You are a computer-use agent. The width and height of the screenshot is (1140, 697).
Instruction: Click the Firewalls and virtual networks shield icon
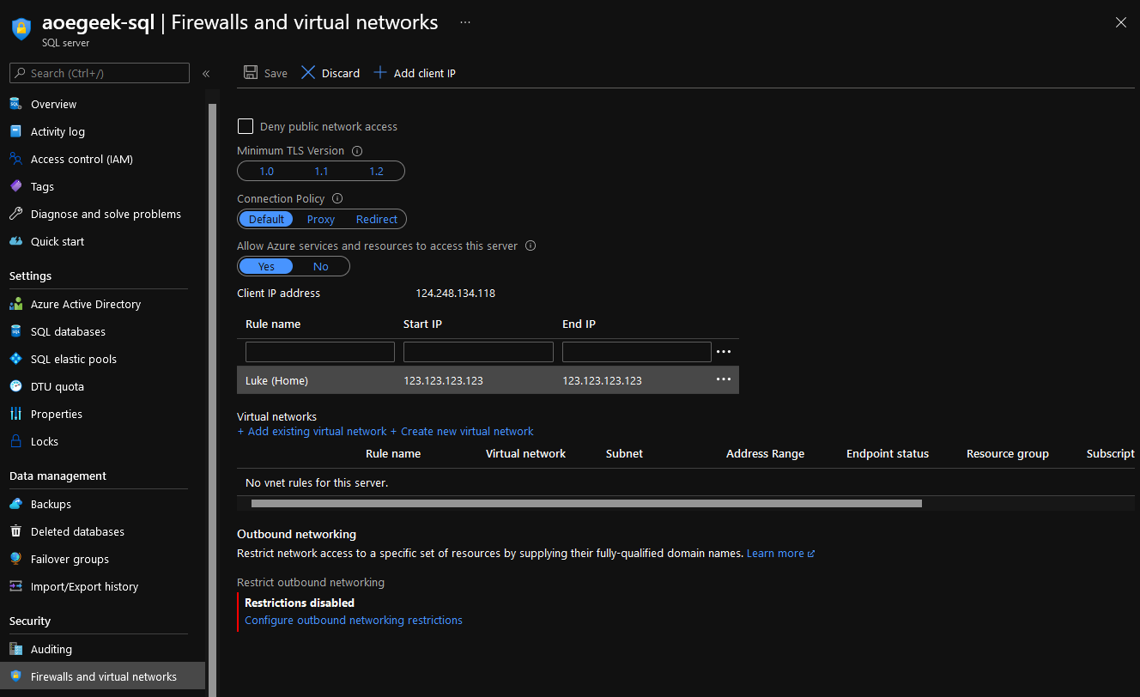(15, 676)
